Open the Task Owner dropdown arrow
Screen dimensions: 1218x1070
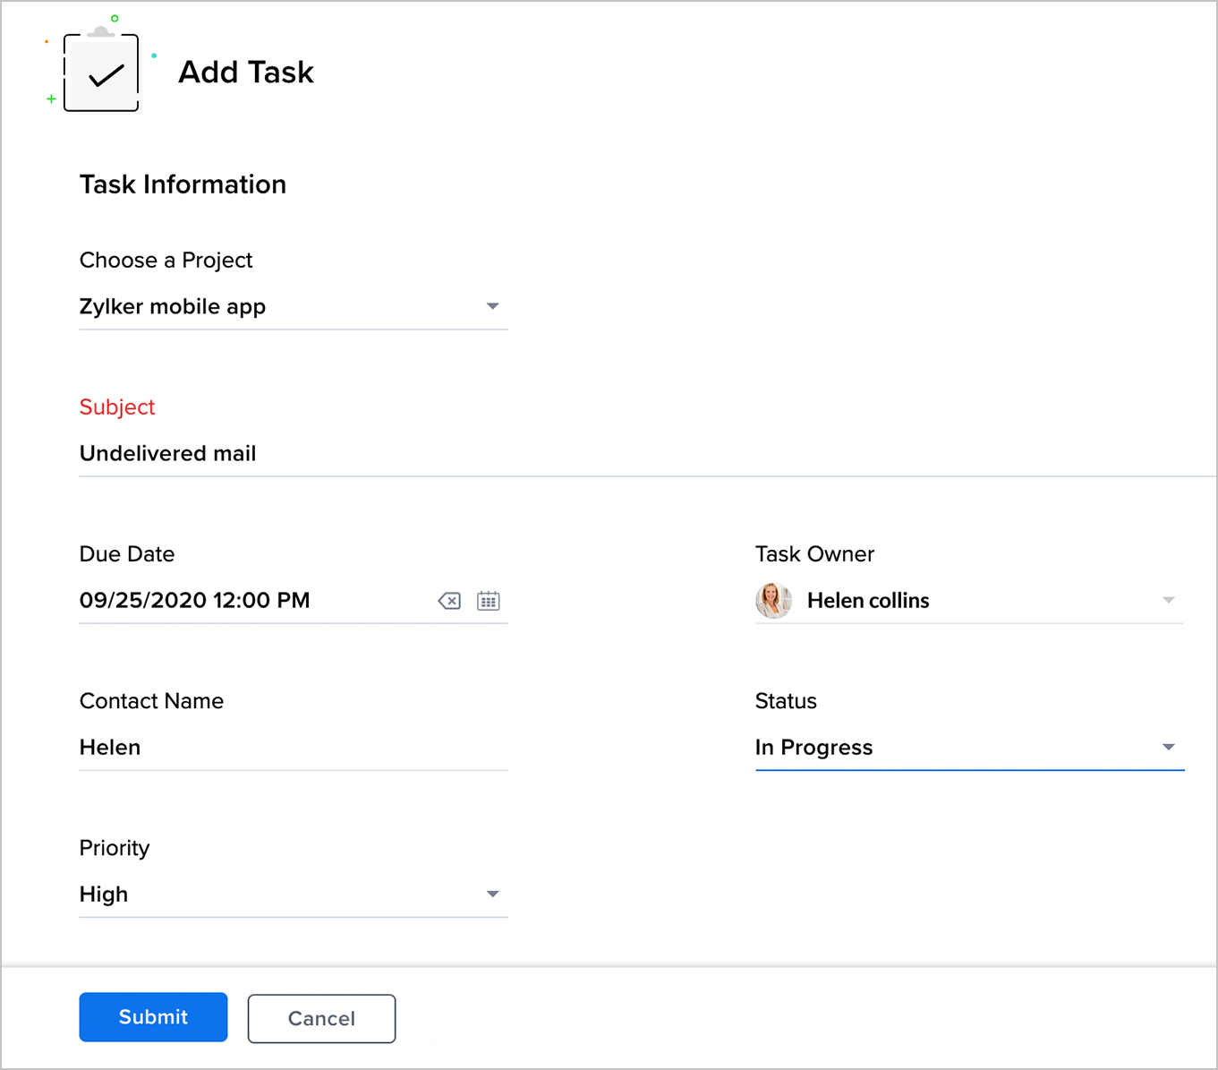tap(1168, 600)
